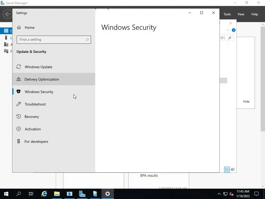Close the File Explorer window behind Settings
The image size is (265, 199).
(x=231, y=23)
